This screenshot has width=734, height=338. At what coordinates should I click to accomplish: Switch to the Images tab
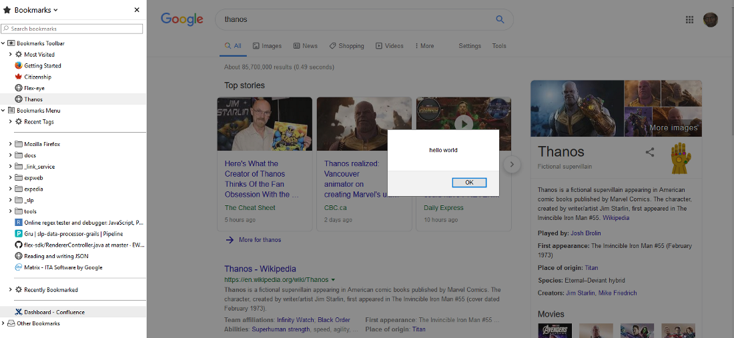(x=268, y=46)
